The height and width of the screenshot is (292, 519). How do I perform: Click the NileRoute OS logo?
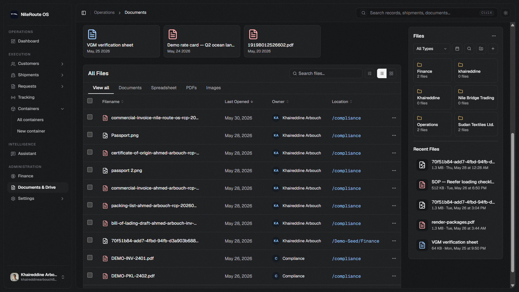(14, 15)
